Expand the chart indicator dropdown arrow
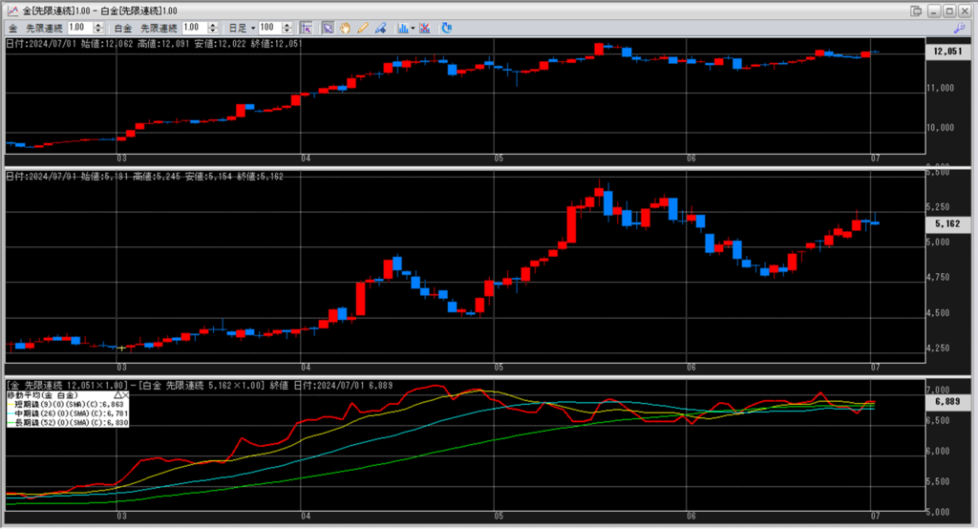 click(413, 28)
